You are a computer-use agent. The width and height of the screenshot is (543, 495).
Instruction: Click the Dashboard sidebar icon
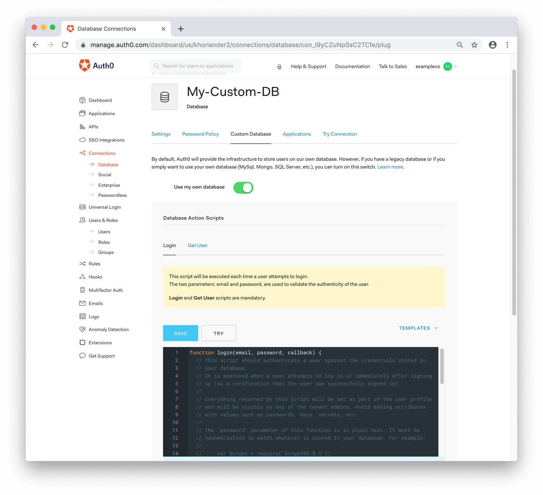pos(83,100)
